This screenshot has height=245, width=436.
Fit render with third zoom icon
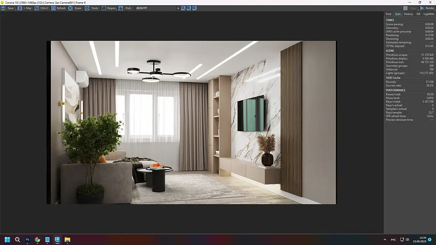tap(195, 8)
